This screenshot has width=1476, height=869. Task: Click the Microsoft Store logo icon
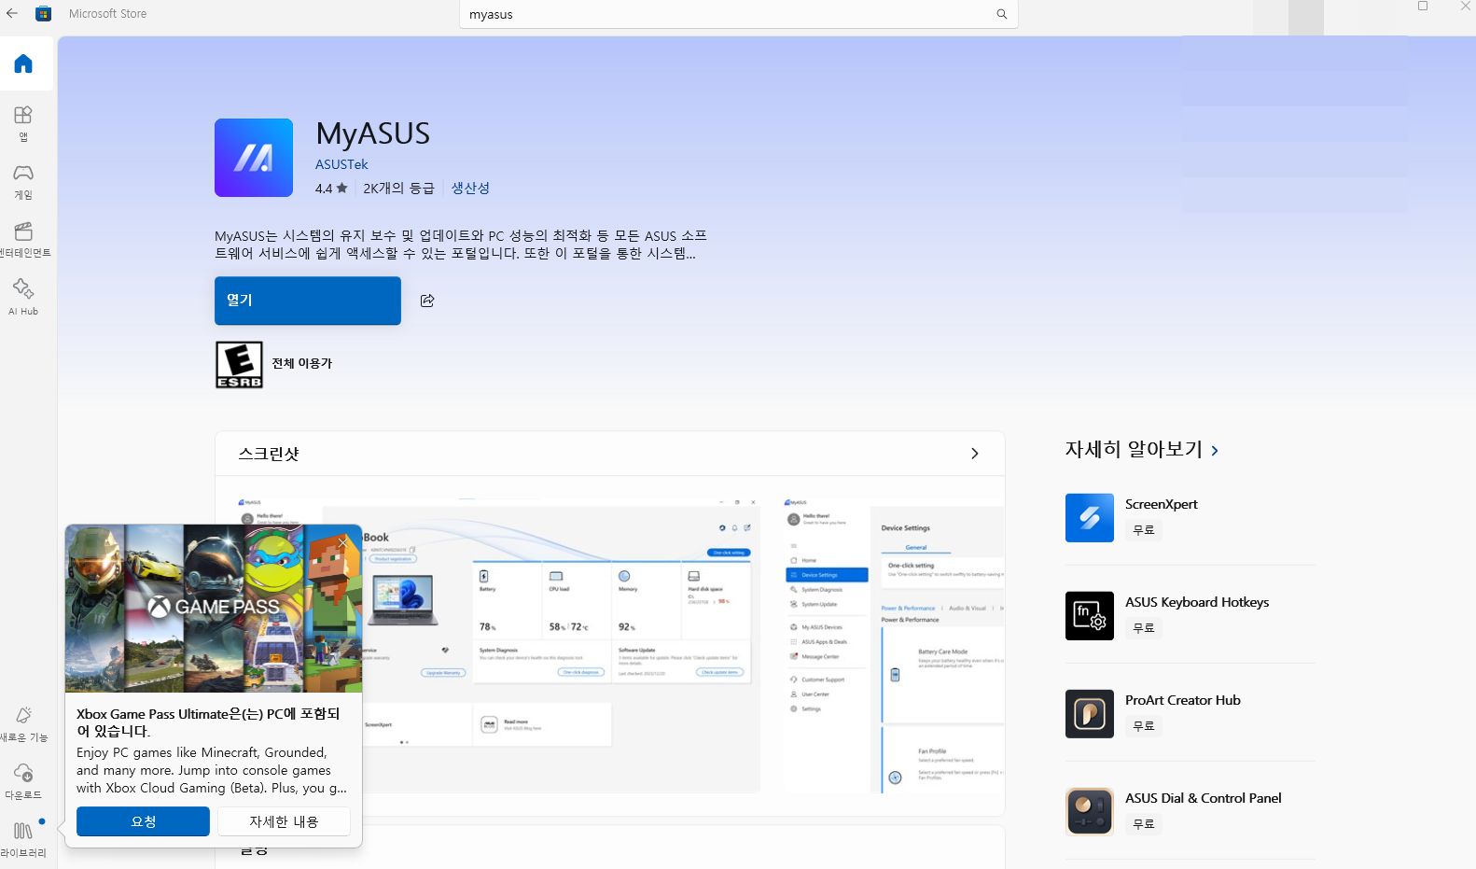pos(43,14)
